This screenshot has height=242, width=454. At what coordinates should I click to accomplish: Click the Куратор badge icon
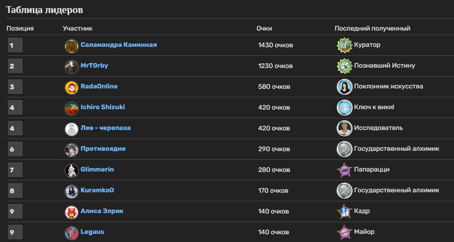coord(344,45)
